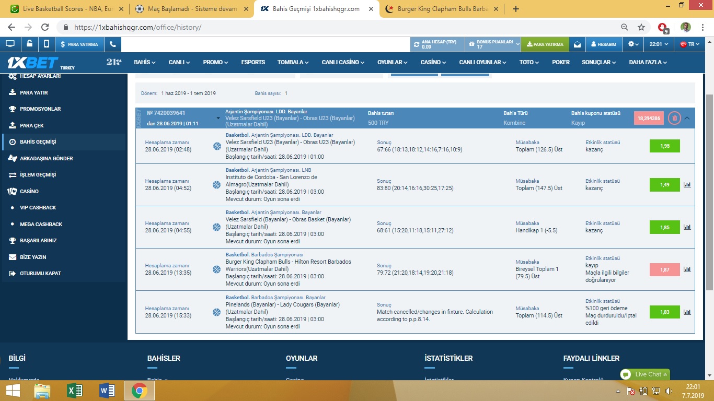Collapse bet 7420039641 with chevron arrow
Viewport: 714px width, 401px height.
click(687, 118)
